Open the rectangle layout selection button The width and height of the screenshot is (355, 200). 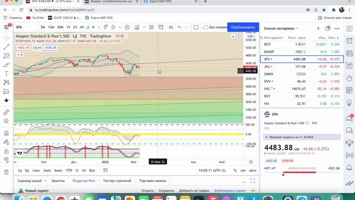pos(196,27)
